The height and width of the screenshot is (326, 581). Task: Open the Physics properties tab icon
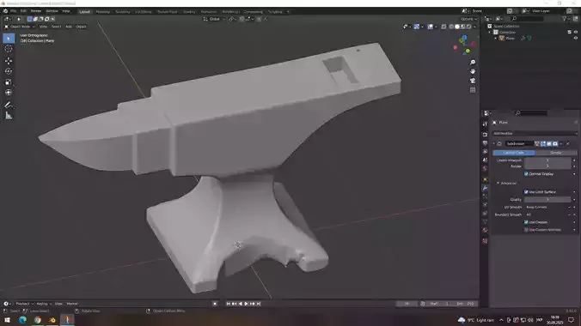(485, 205)
